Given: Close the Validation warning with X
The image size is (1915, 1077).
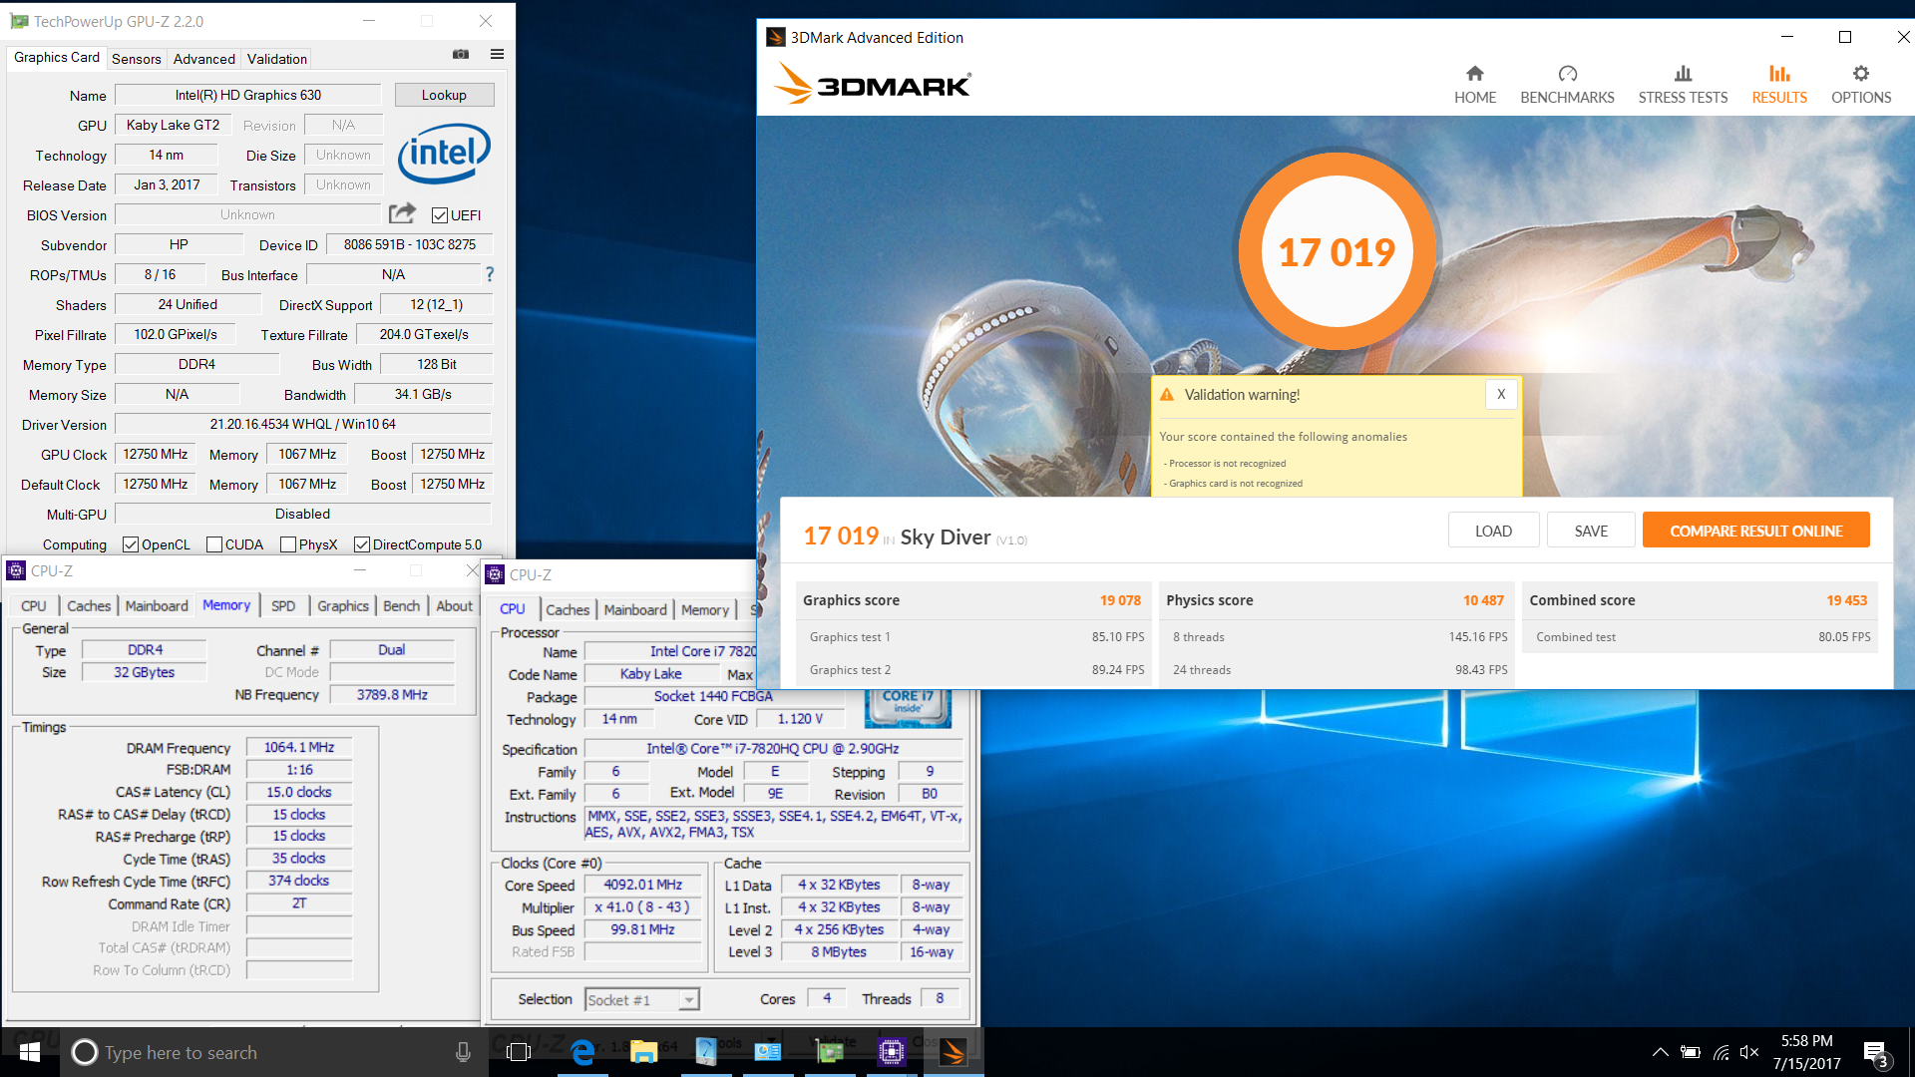Looking at the screenshot, I should (x=1501, y=394).
